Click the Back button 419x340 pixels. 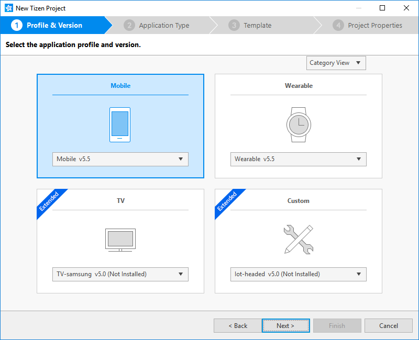click(237, 325)
